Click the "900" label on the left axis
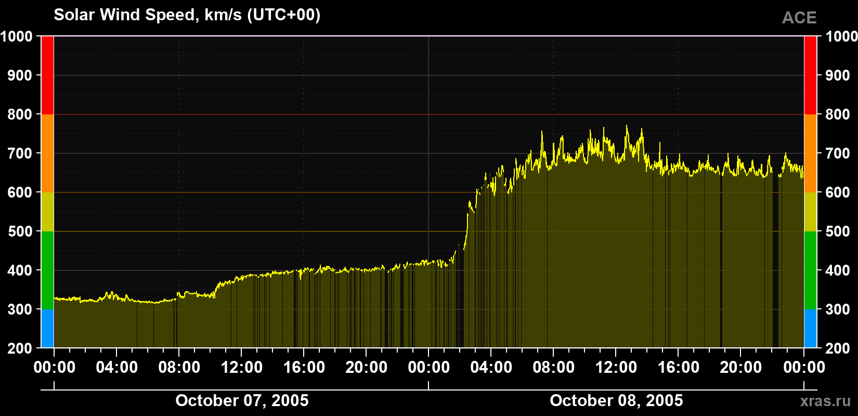The width and height of the screenshot is (858, 416). (20, 75)
